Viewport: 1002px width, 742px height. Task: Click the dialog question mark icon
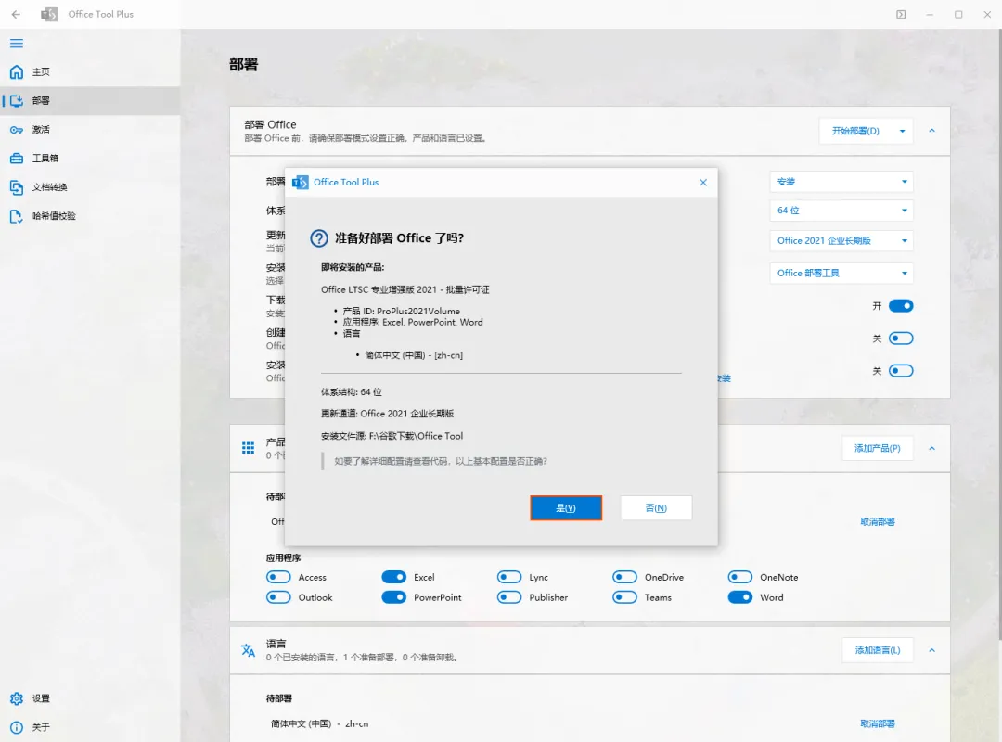point(319,238)
